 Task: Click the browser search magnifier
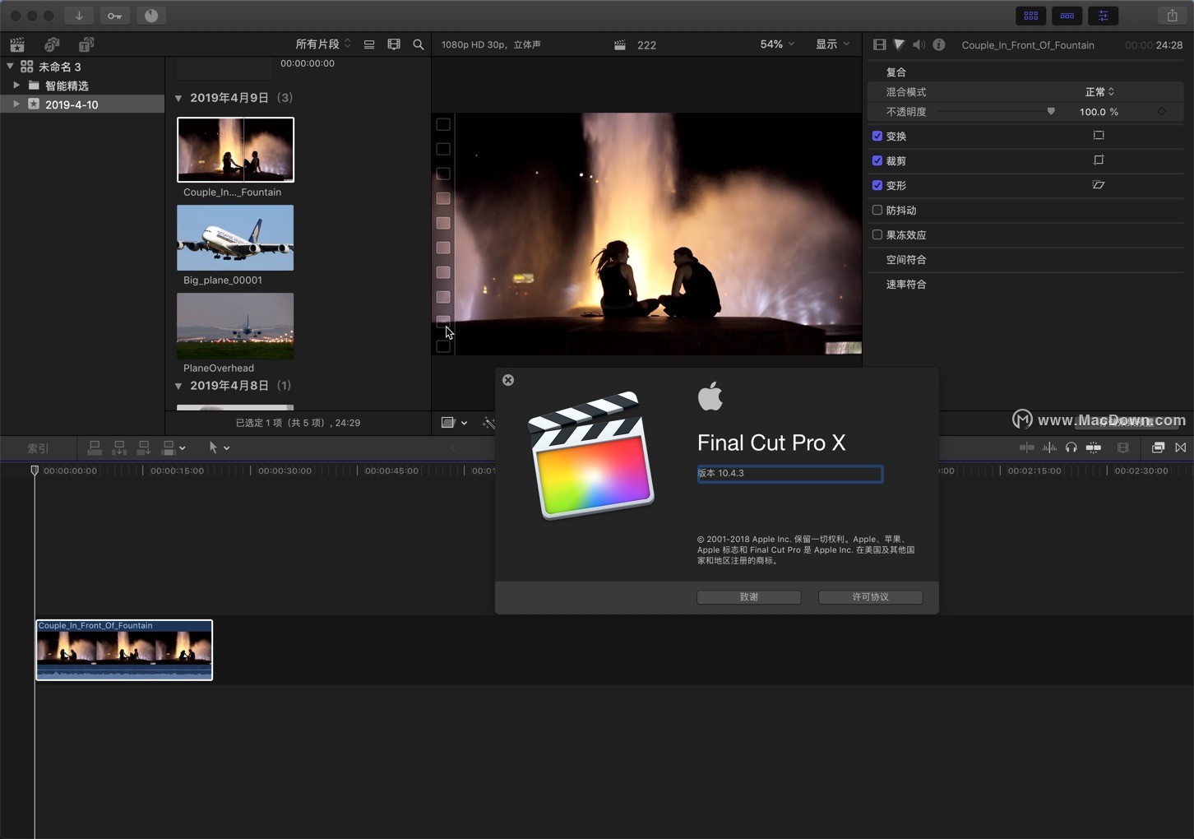pos(419,44)
